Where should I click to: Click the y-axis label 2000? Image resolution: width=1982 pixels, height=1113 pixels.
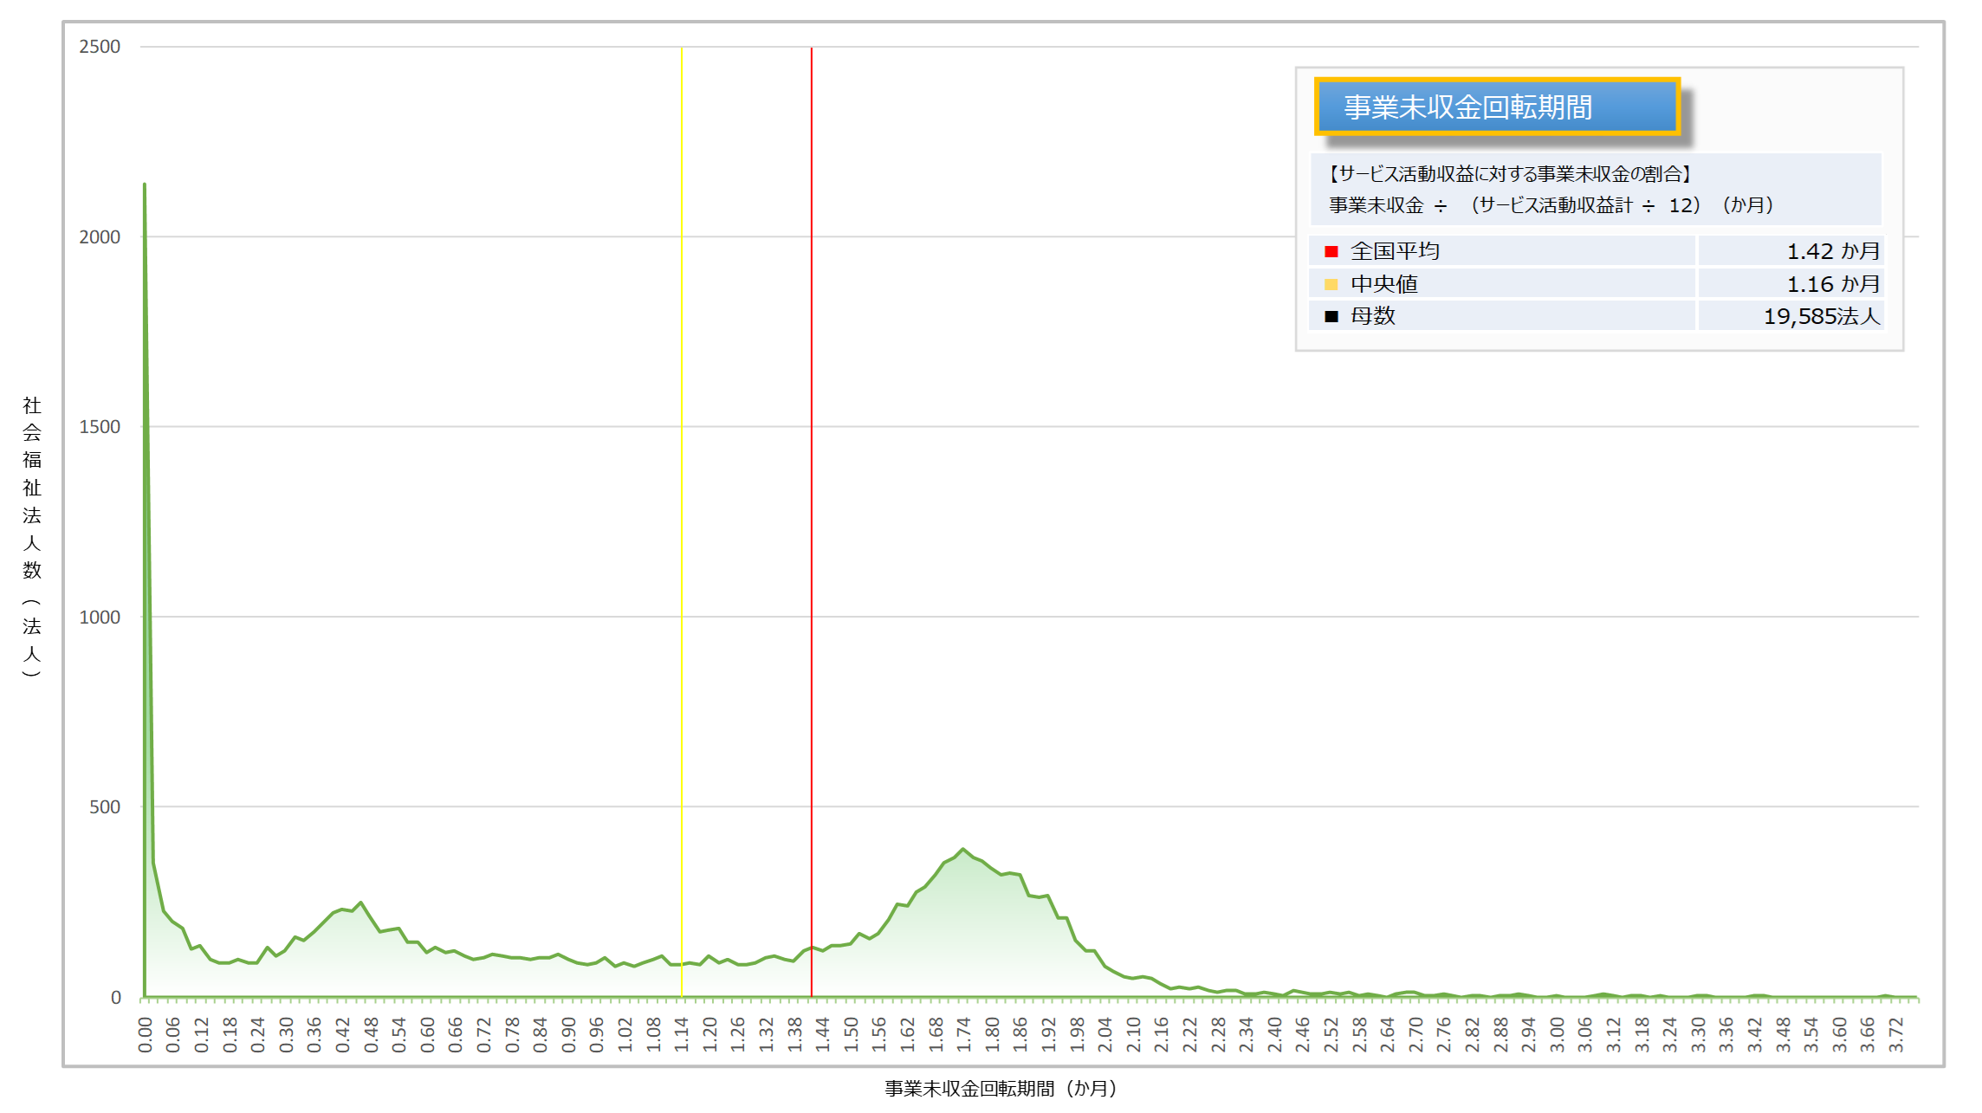pos(100,237)
